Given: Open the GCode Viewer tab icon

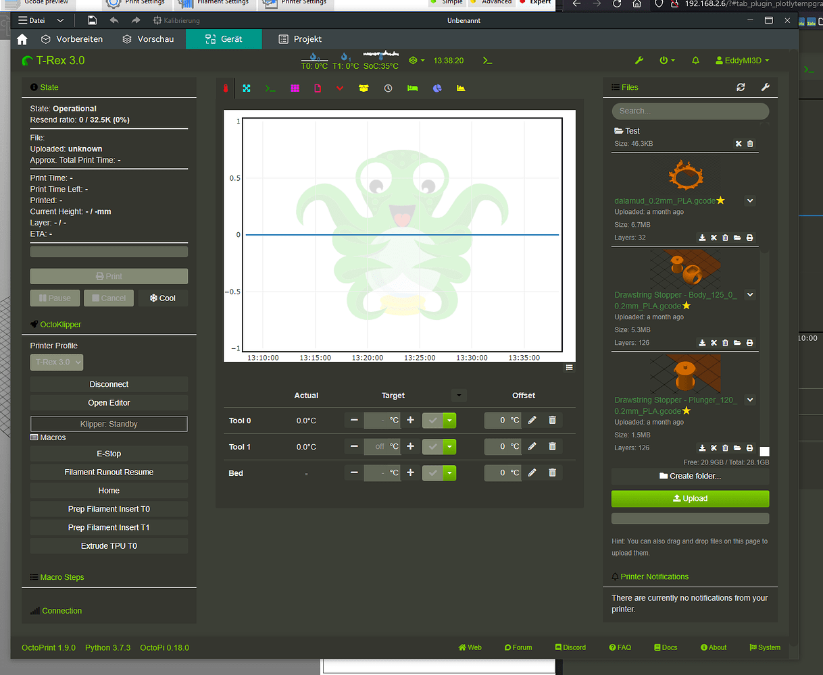Looking at the screenshot, I should pos(318,88).
